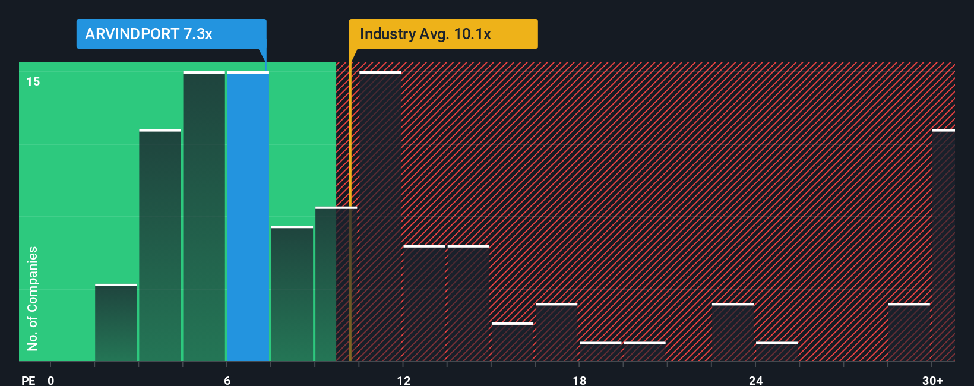Click the 'No. of Companies' axis label
This screenshot has width=974, height=386.
point(33,299)
